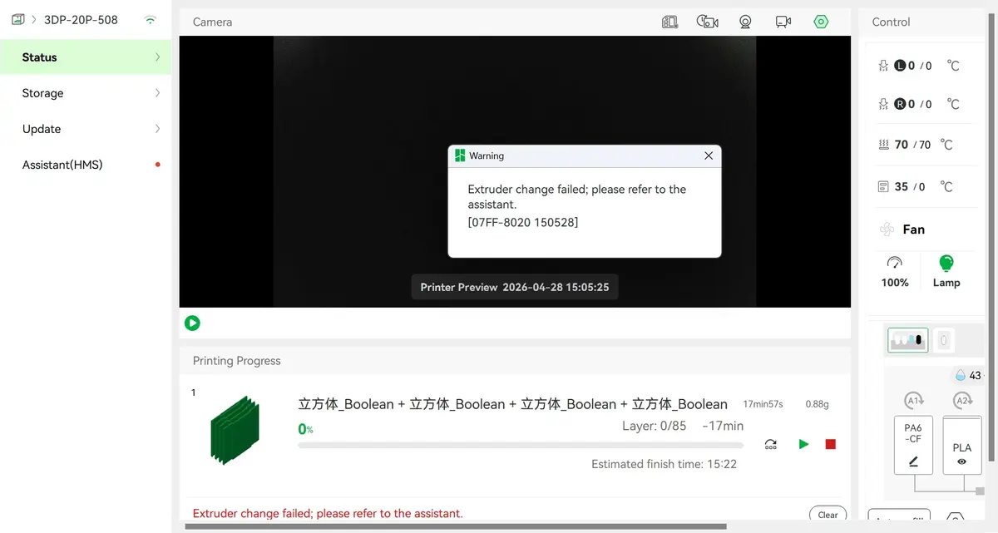Refresh the A1 slot filament reading
Viewport: 998px width, 533px height.
[x=913, y=401]
